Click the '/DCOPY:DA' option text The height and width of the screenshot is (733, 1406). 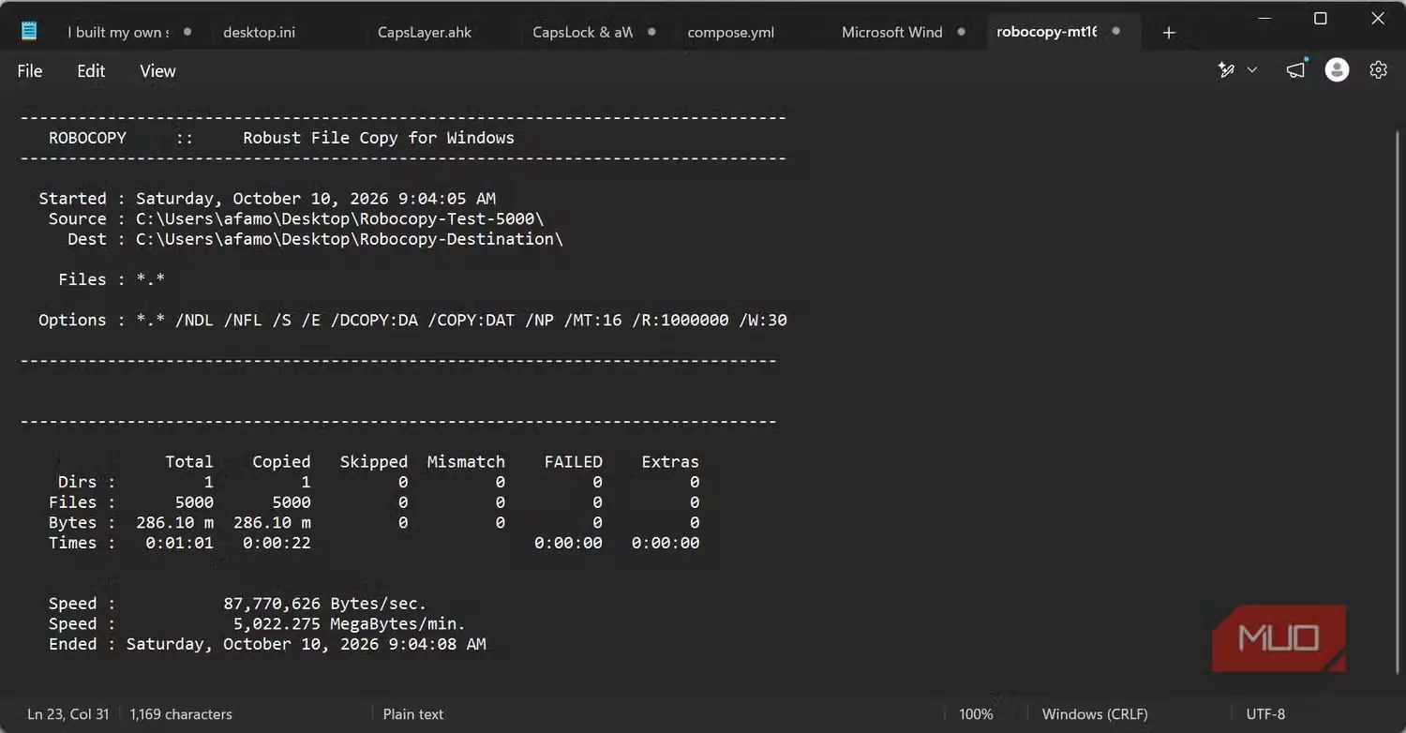click(x=375, y=321)
